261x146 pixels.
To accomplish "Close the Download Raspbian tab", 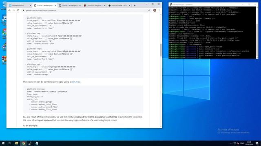I will (105, 5).
